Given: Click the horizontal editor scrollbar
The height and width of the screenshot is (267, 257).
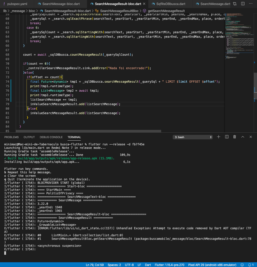Looking at the screenshot, I should click(88, 131).
